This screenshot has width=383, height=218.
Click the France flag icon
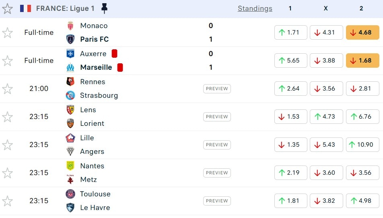(26, 8)
